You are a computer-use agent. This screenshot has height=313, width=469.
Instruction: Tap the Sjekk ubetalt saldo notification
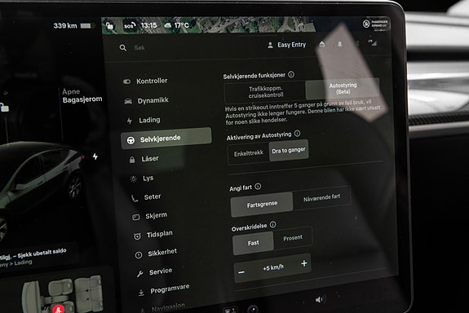[33, 256]
